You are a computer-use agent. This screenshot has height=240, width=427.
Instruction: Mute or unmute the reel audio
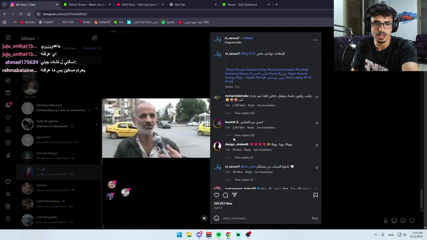pyautogui.click(x=204, y=218)
